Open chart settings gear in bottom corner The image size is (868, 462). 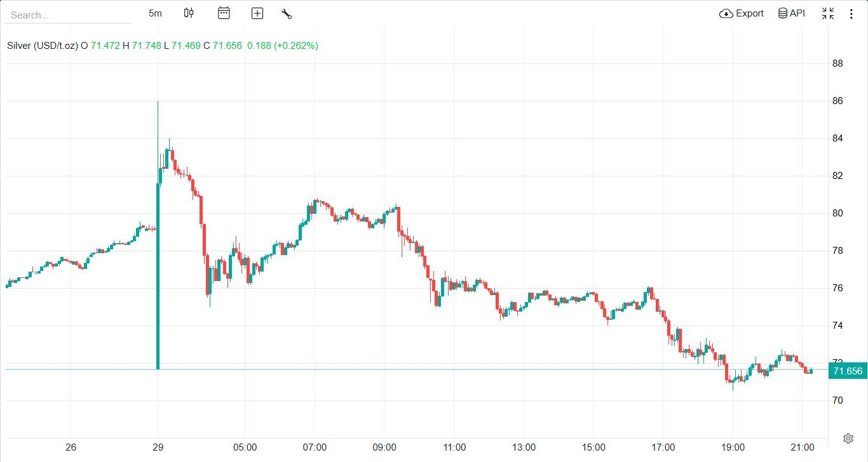point(848,439)
